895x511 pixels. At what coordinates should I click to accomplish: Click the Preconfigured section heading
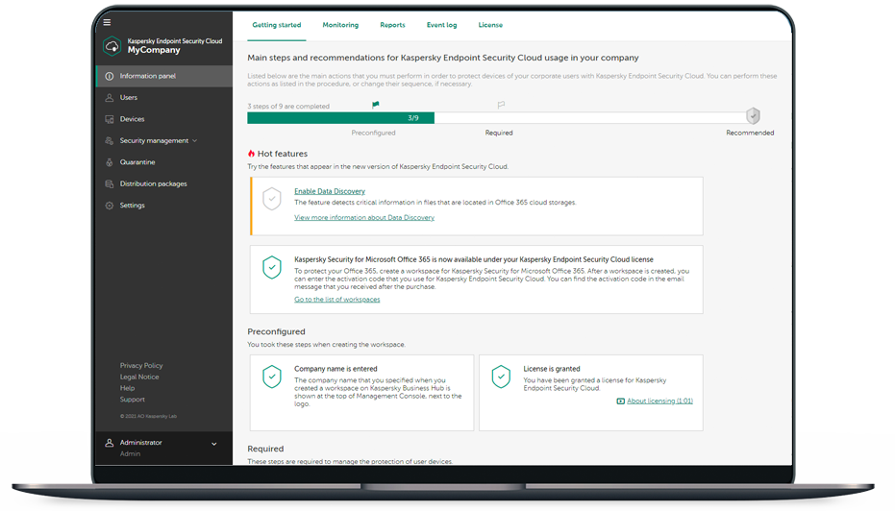click(276, 332)
